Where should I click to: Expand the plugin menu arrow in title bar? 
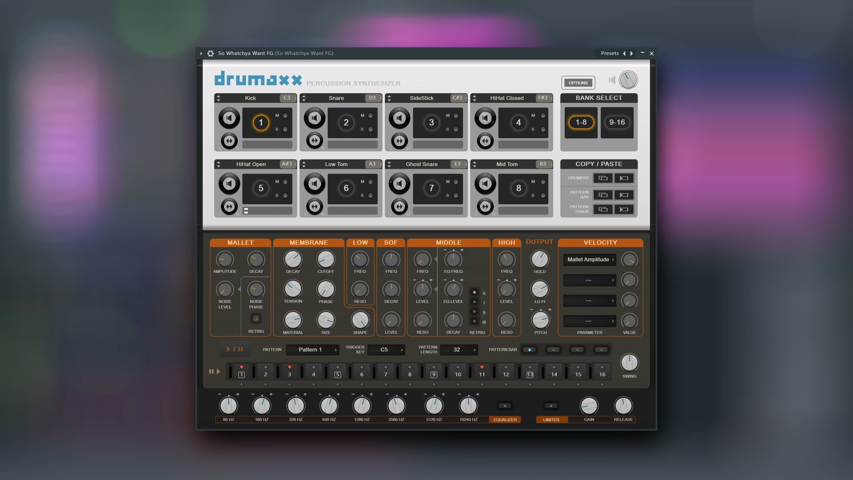(201, 53)
